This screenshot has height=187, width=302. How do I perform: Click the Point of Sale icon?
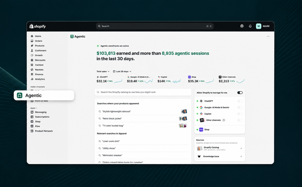(x=32, y=101)
